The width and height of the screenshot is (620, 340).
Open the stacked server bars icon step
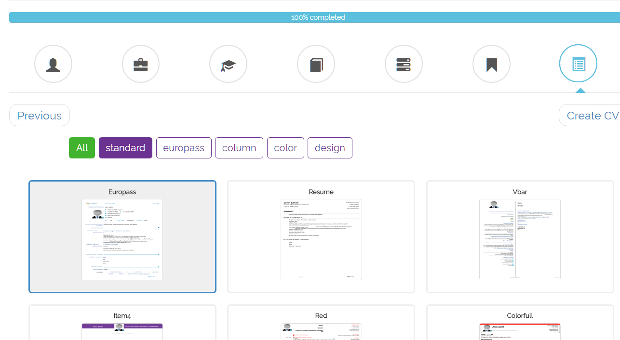(x=404, y=64)
